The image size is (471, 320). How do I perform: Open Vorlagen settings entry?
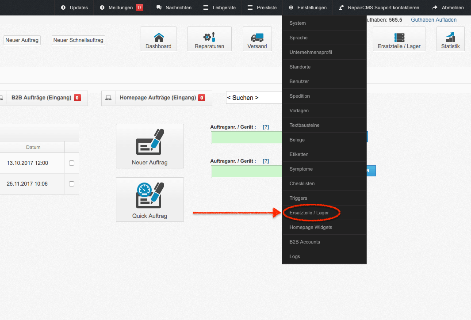[324, 110]
